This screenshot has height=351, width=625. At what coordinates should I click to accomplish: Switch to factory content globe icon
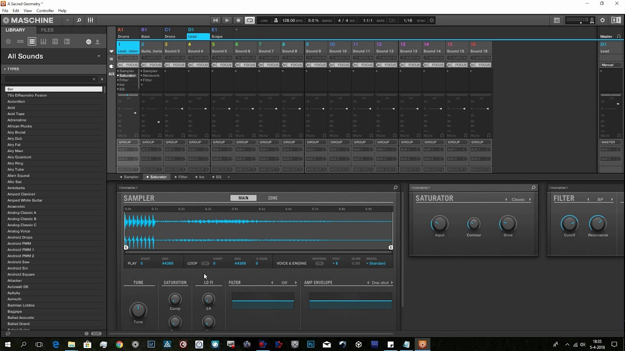click(x=88, y=42)
